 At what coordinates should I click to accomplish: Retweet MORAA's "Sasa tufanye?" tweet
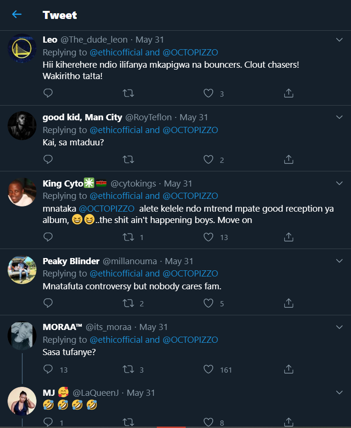click(128, 369)
